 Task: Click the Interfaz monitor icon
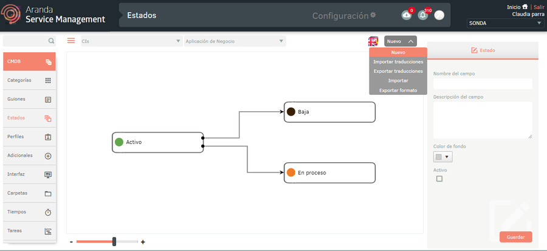(48, 175)
